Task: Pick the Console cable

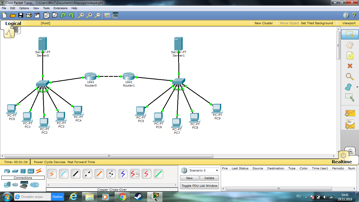Action: tap(64, 174)
